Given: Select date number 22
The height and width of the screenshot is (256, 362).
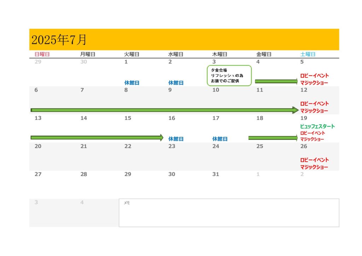Looking at the screenshot, I should coord(128,146).
